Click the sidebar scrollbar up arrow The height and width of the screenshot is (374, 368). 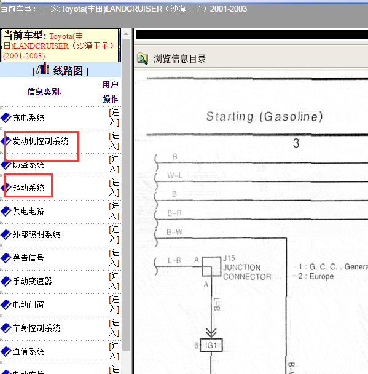tap(126, 34)
